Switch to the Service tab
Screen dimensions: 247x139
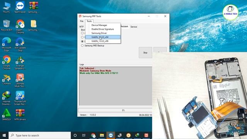(134, 27)
